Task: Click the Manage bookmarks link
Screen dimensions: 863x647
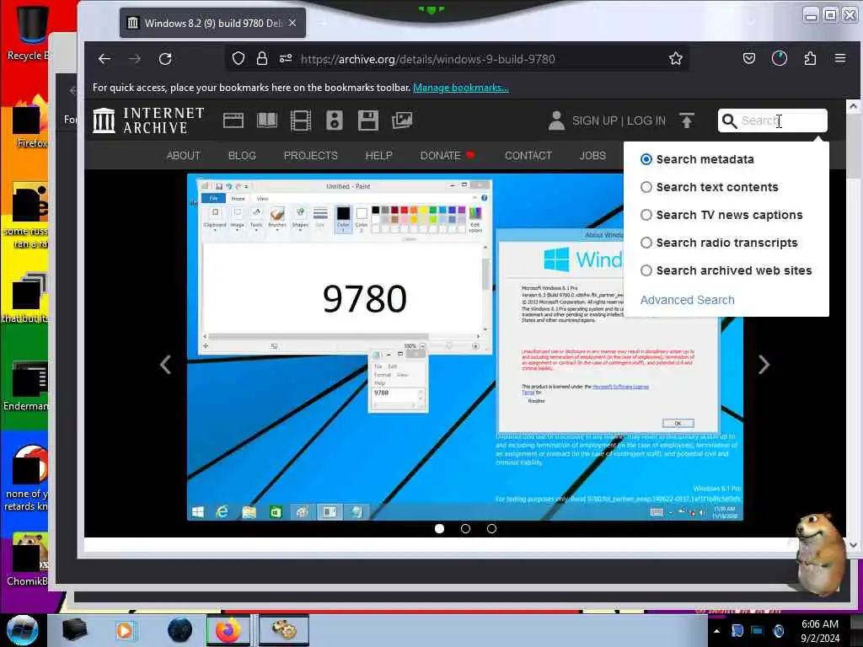Action: click(x=461, y=88)
